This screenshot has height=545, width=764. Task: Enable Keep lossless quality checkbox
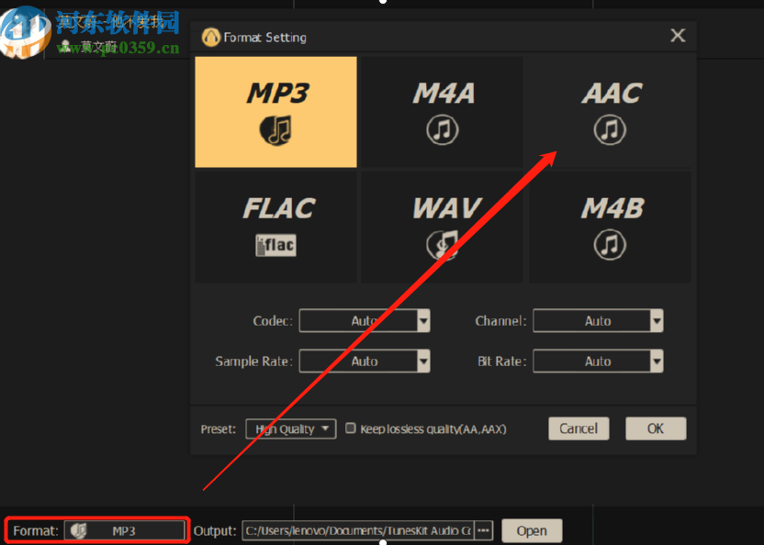point(351,428)
